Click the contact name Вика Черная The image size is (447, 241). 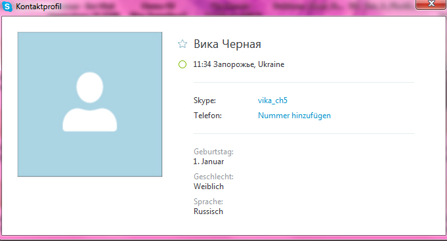click(x=227, y=44)
